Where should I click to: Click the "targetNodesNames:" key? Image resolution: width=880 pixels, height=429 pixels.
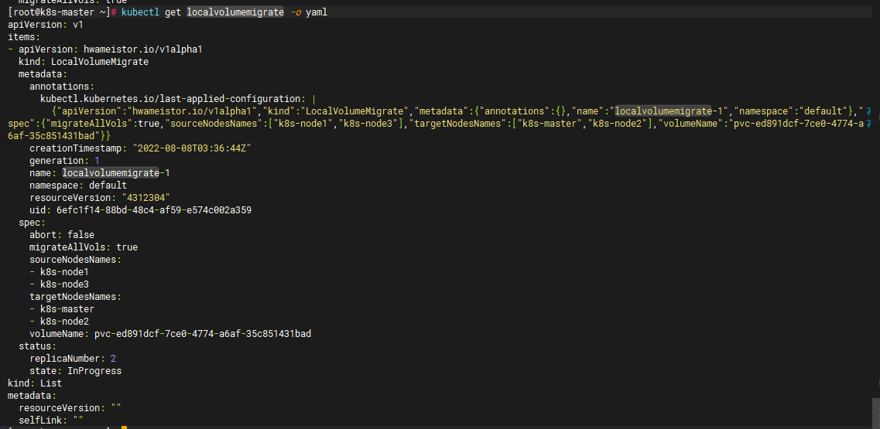75,296
